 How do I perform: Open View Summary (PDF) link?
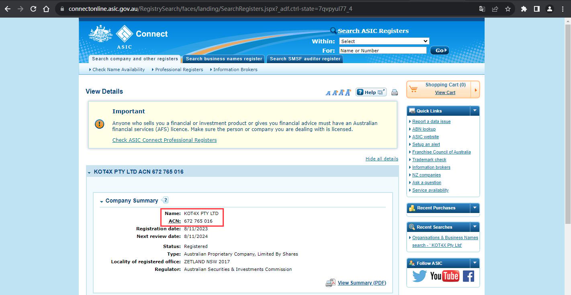(362, 283)
